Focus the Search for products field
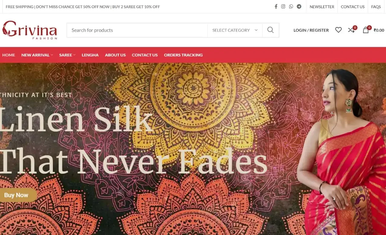This screenshot has height=235, width=386. point(137,30)
